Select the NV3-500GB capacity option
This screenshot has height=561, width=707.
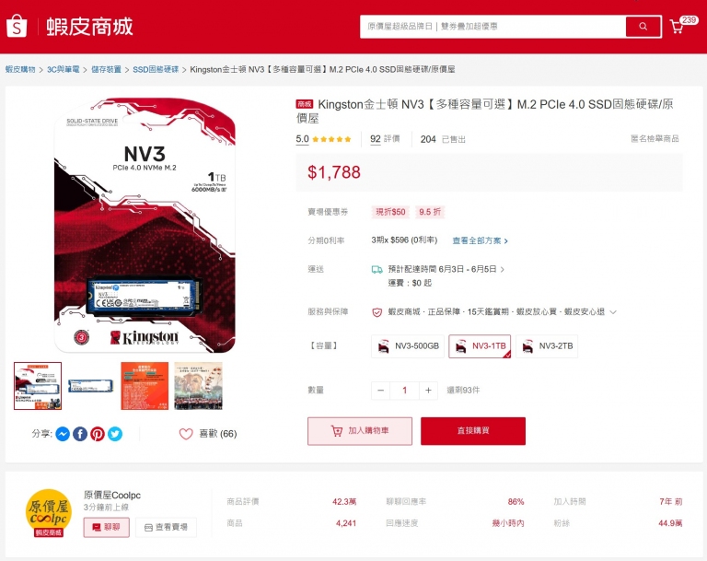[x=408, y=346]
